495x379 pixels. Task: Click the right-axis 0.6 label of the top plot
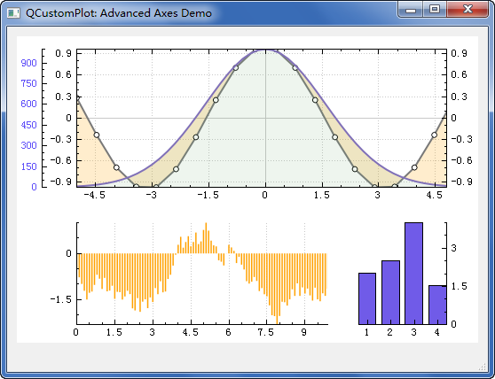click(x=459, y=75)
